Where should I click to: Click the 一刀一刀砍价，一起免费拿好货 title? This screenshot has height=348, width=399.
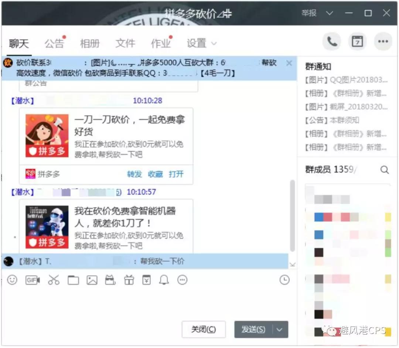coord(130,126)
